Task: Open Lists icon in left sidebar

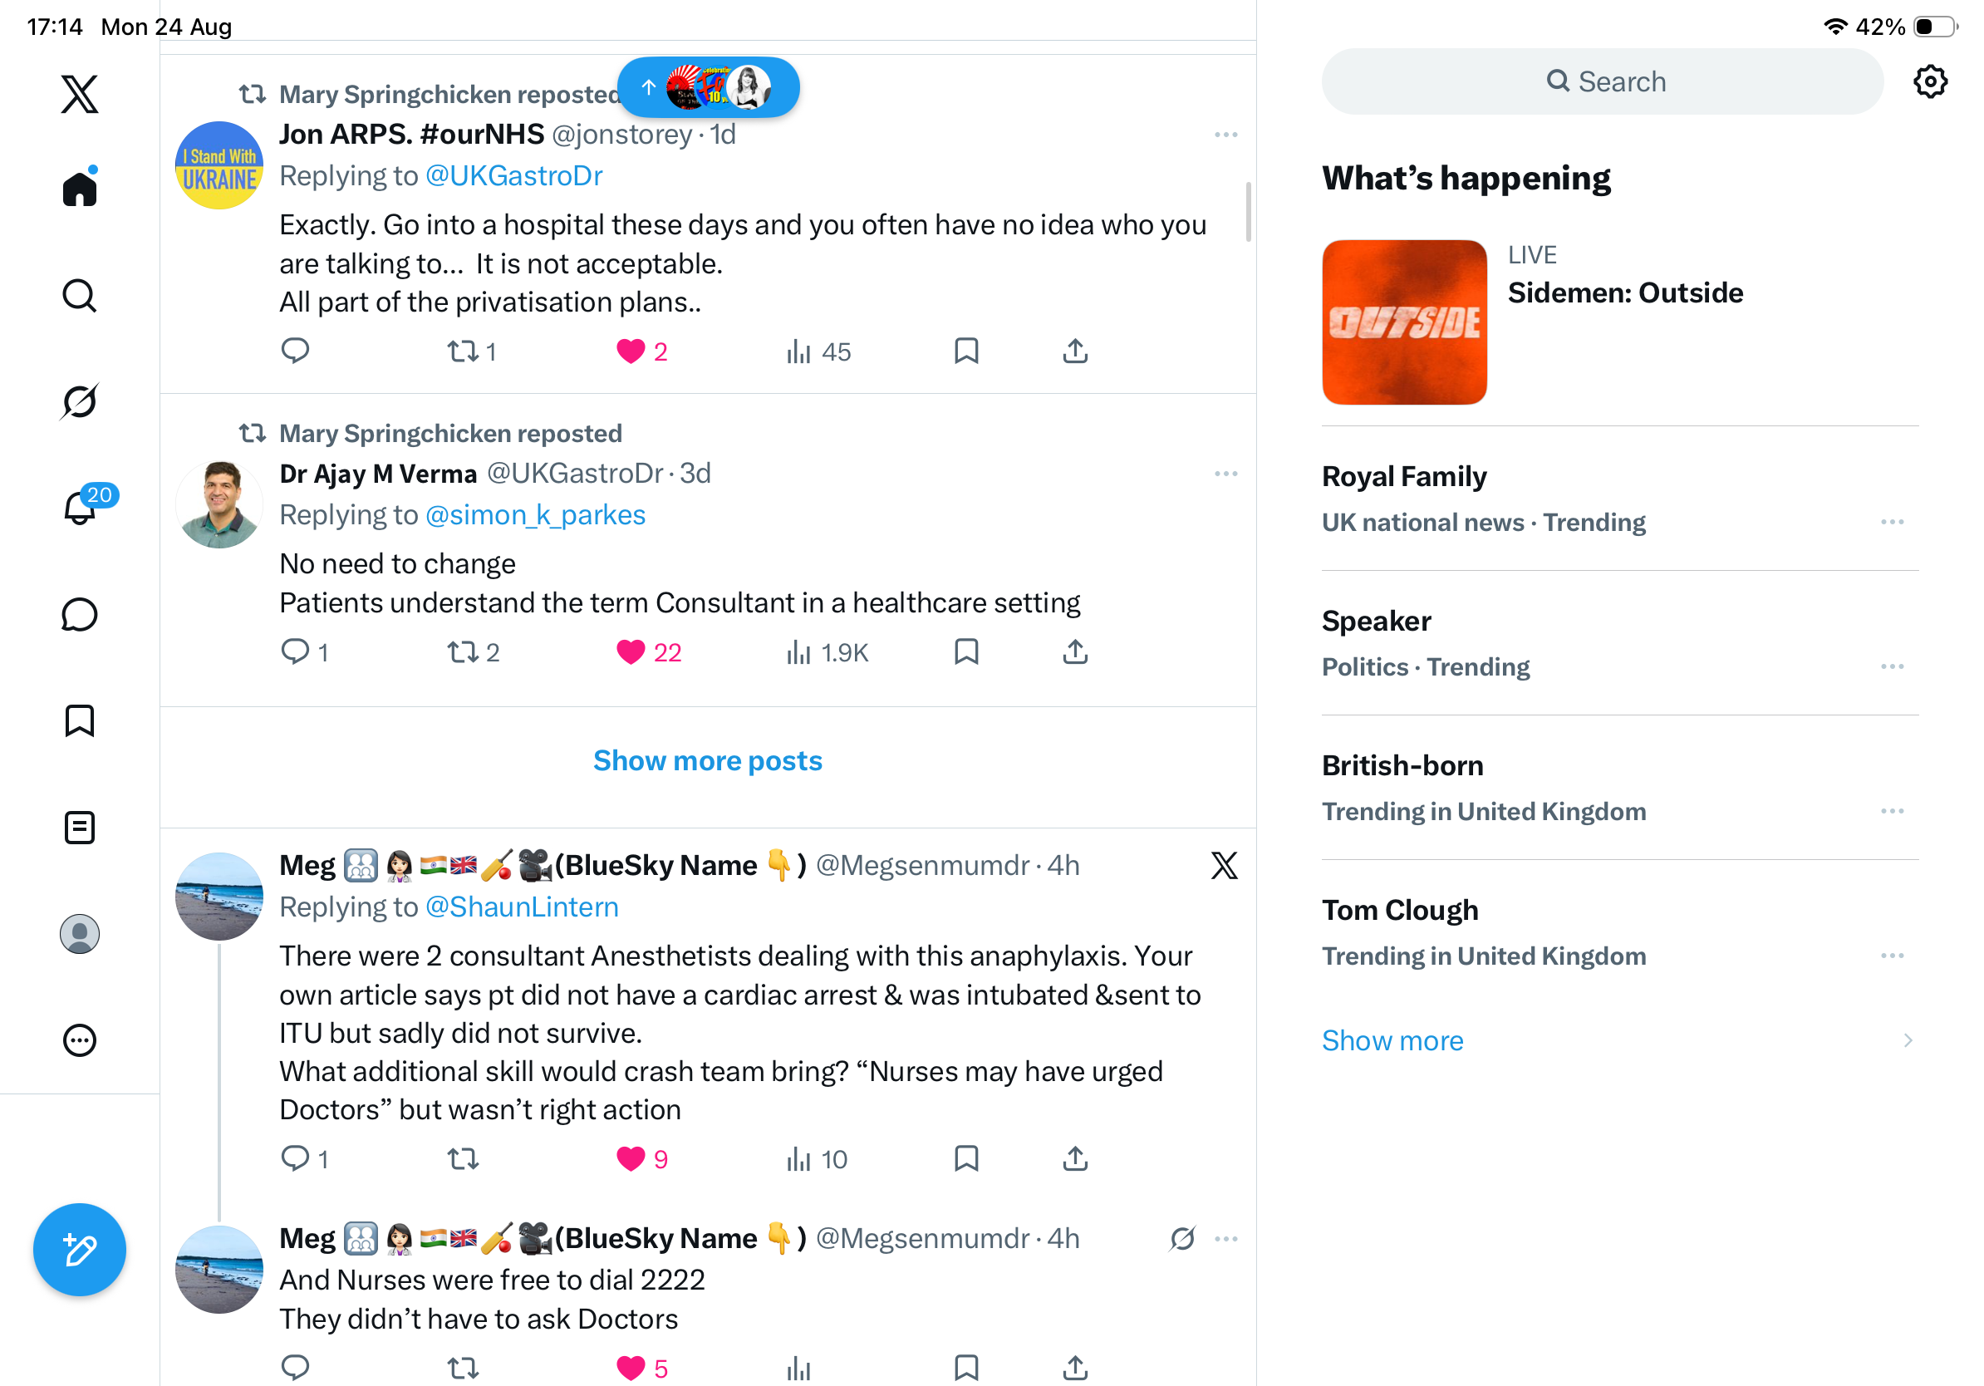Action: pos(80,827)
